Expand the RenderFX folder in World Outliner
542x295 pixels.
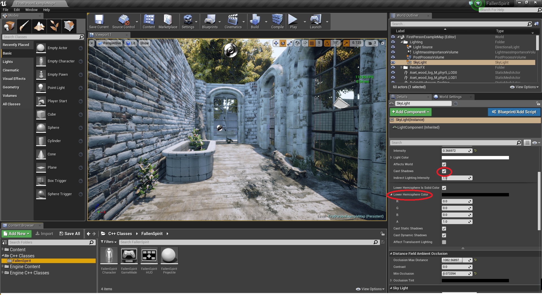402,67
